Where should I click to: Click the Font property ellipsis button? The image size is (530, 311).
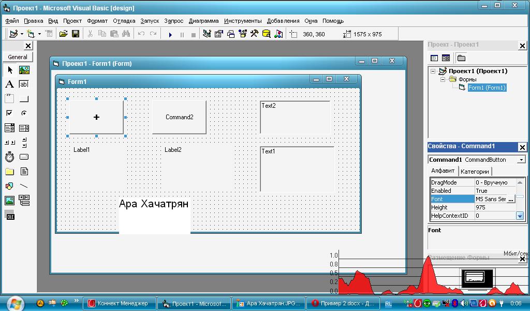pos(511,200)
